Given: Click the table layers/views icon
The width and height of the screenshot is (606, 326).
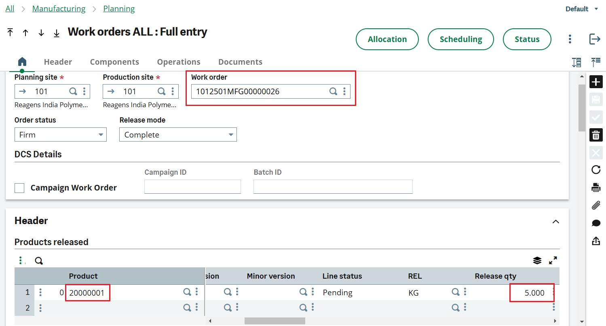Looking at the screenshot, I should pyautogui.click(x=537, y=260).
